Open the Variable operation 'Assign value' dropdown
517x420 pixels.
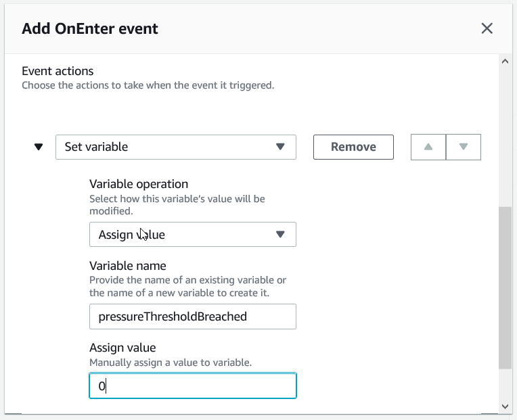(192, 235)
